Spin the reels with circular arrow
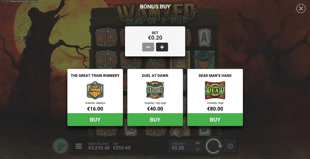This screenshot has width=310, height=159. click(x=214, y=146)
